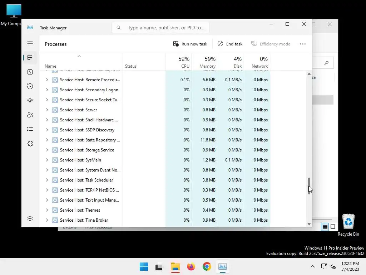Click the scroll down arrow of process list
The height and width of the screenshot is (275, 366).
click(x=309, y=224)
